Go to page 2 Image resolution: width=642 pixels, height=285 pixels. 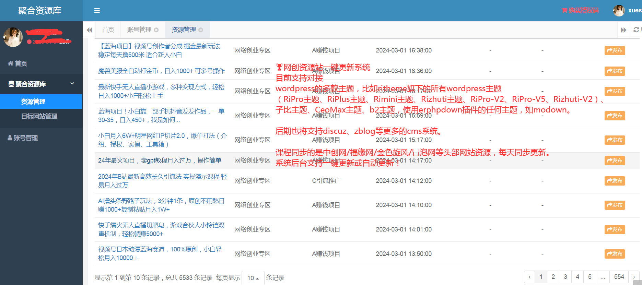coord(553,277)
